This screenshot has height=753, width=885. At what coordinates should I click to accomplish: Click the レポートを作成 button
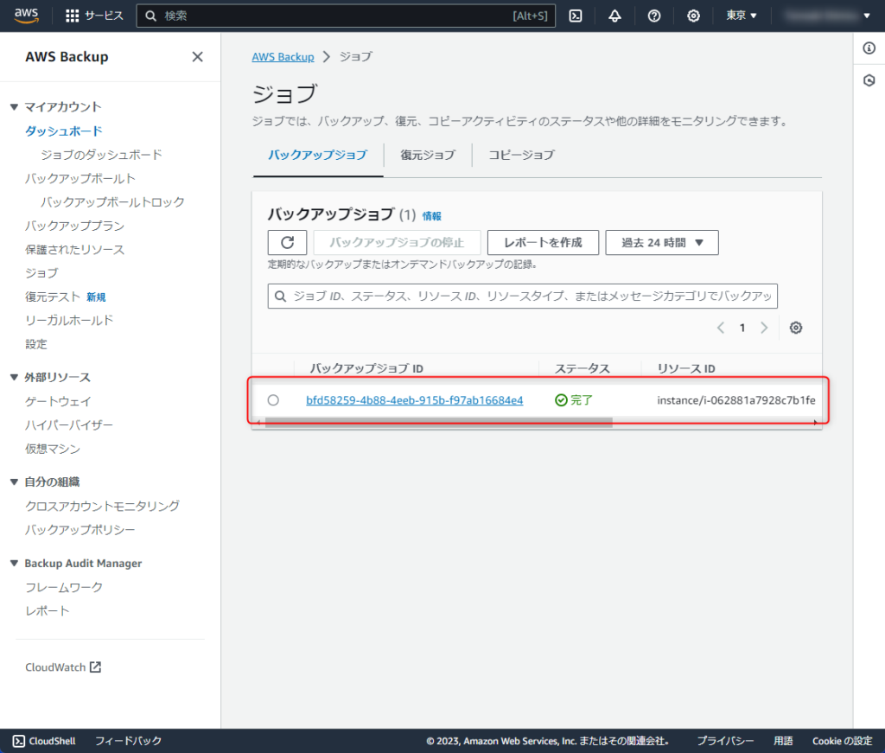(x=543, y=243)
